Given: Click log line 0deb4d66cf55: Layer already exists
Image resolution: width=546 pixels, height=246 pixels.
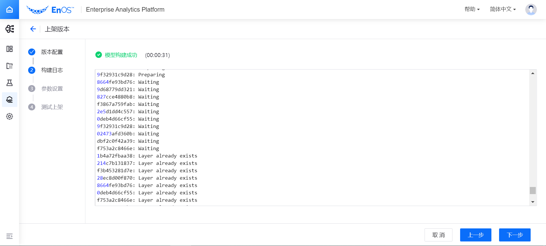Looking at the screenshot, I should pyautogui.click(x=147, y=193).
